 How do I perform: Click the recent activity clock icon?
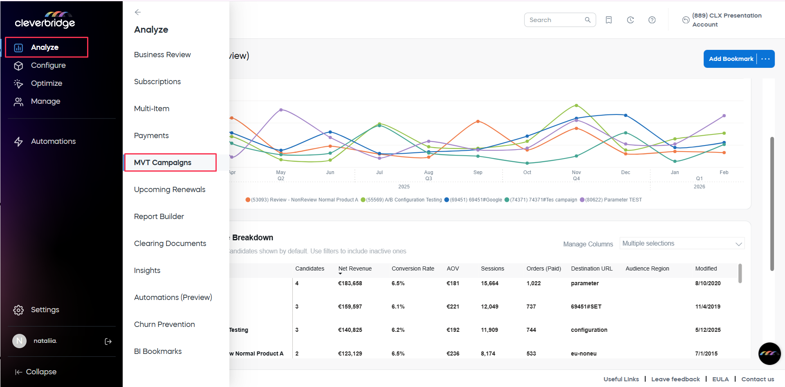tap(630, 20)
